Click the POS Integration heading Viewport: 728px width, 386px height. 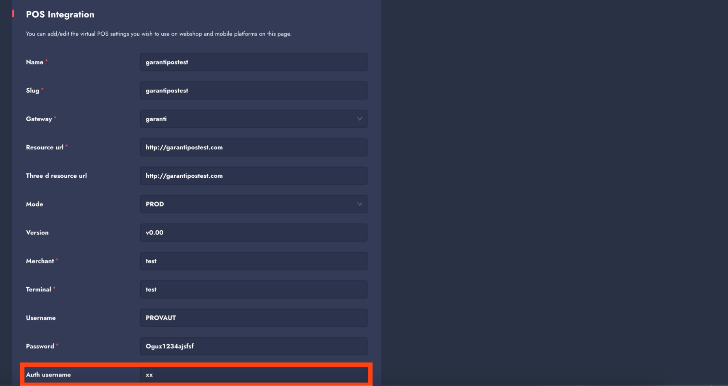[60, 15]
